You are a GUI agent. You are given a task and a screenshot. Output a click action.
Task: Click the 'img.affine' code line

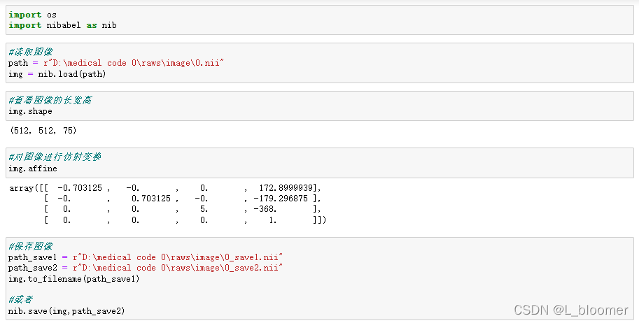point(33,168)
